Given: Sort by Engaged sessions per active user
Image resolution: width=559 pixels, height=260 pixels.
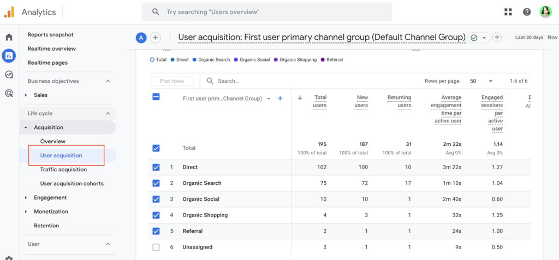Looking at the screenshot, I should click(x=492, y=113).
